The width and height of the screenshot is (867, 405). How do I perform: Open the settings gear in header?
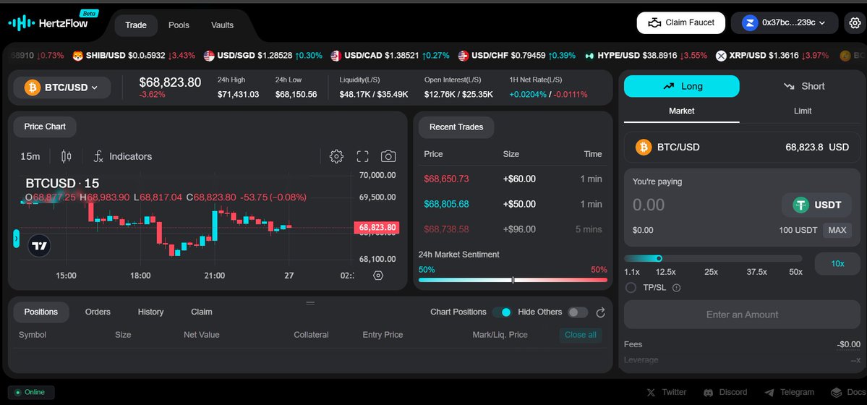click(855, 22)
